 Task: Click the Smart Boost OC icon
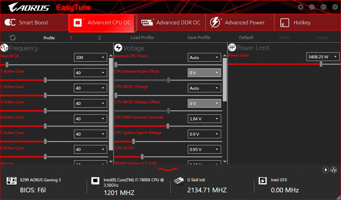[10, 22]
